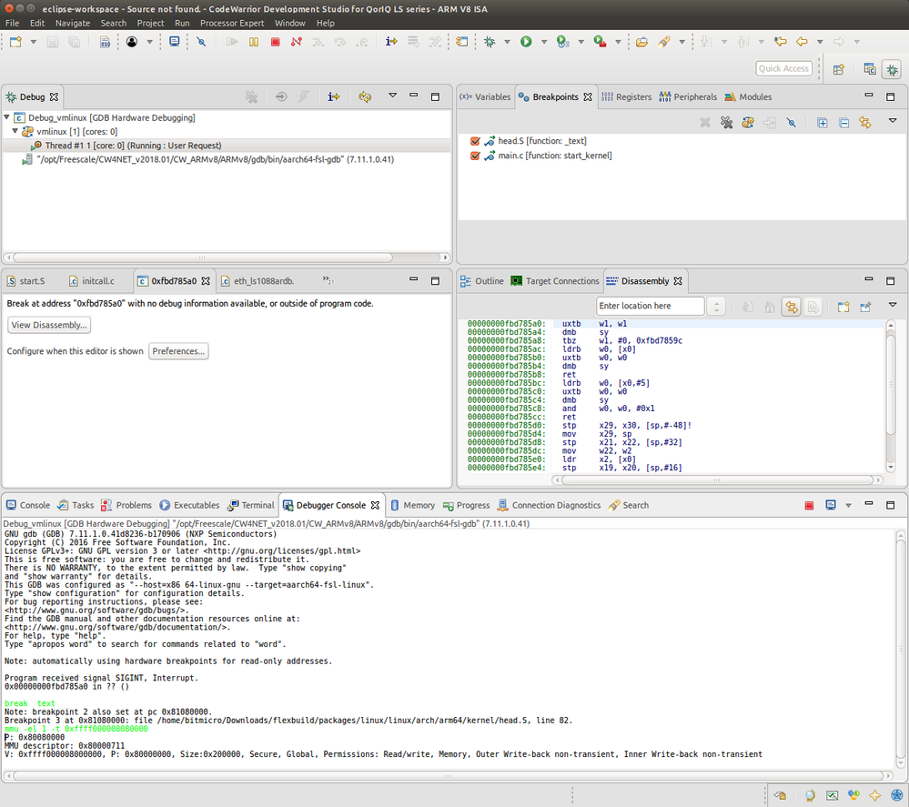909x807 pixels.
Task: Open Debug view menu dropdown arrow
Action: (x=392, y=96)
